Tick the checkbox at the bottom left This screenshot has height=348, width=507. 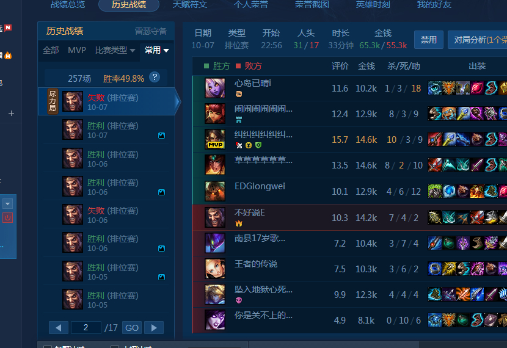[48, 347]
